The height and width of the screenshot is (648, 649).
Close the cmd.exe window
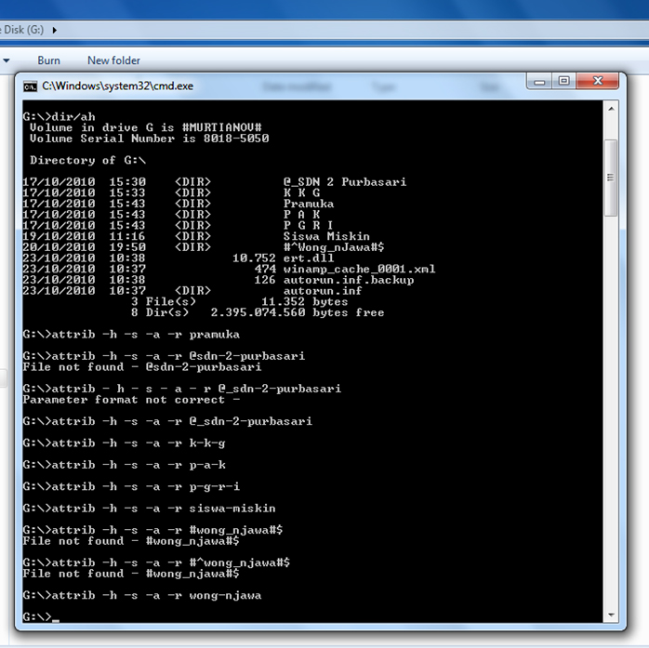pyautogui.click(x=597, y=81)
